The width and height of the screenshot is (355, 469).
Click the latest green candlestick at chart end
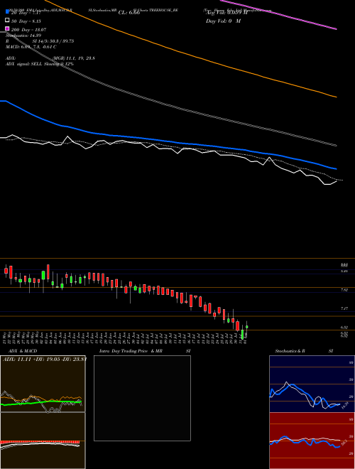coord(247,327)
